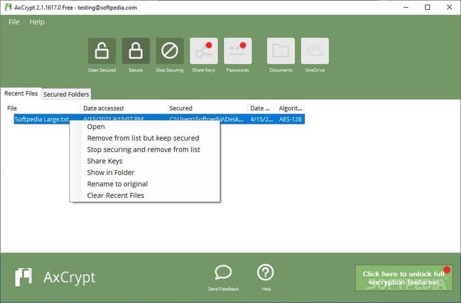Open the Passwords toolbar icon
The image size is (461, 303).
(238, 51)
